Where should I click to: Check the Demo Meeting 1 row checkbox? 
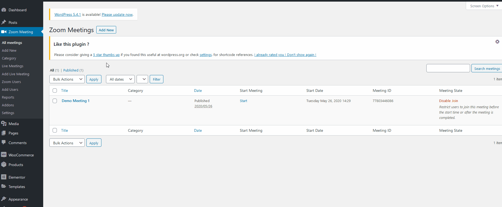coord(55,101)
